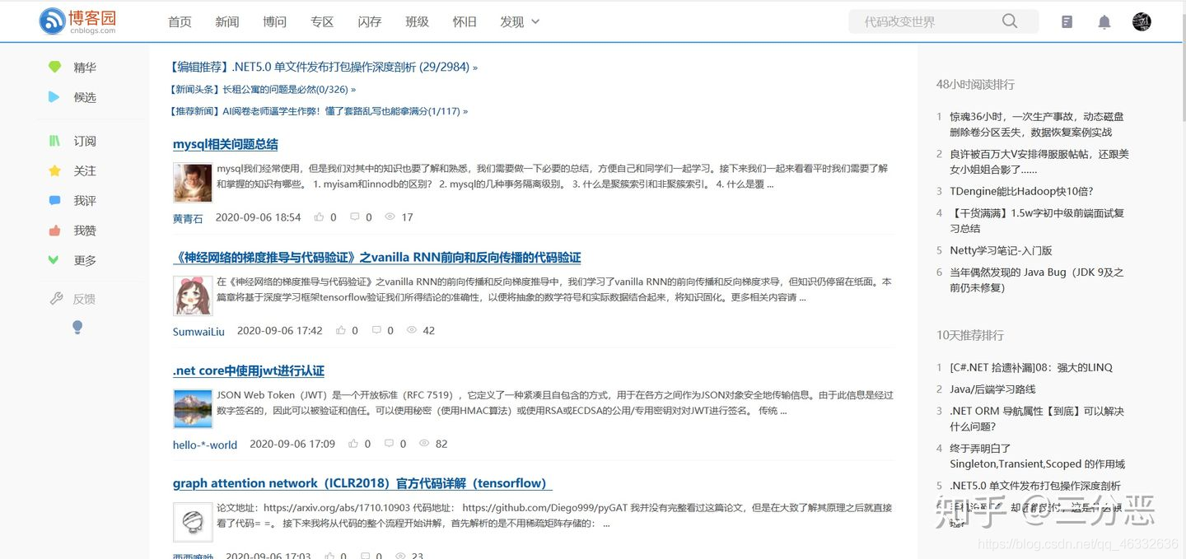This screenshot has height=559, width=1186.
Task: Open the vanilla RNN前向和反向传播 post title
Action: tap(377, 258)
